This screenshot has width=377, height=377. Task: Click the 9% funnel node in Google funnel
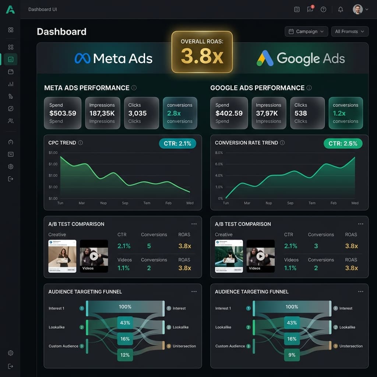point(292,355)
